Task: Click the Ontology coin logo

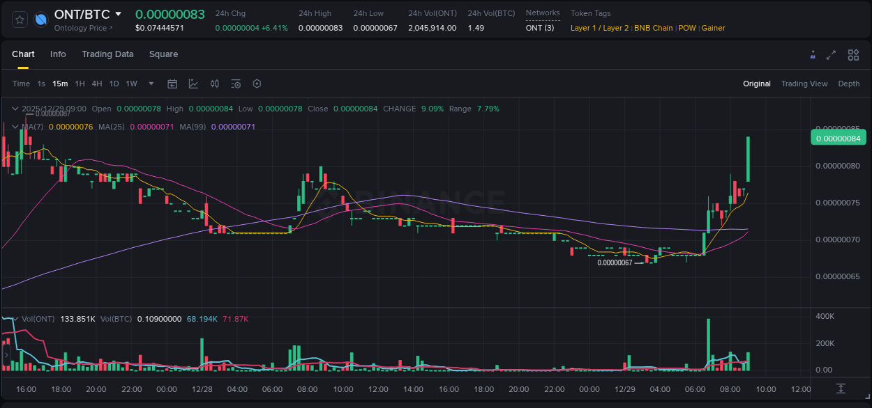Action: pyautogui.click(x=40, y=19)
